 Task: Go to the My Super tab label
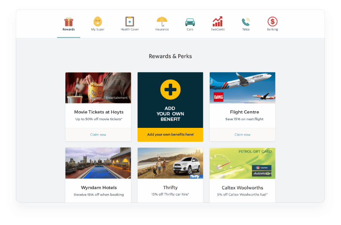pos(97,29)
